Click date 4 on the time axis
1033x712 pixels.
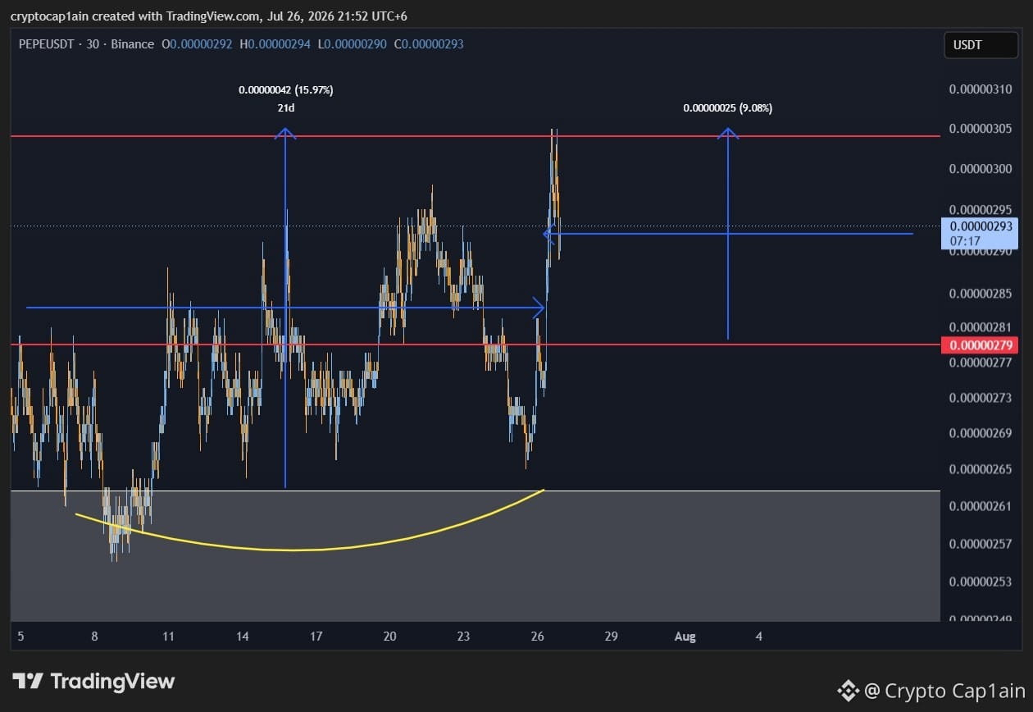click(759, 637)
